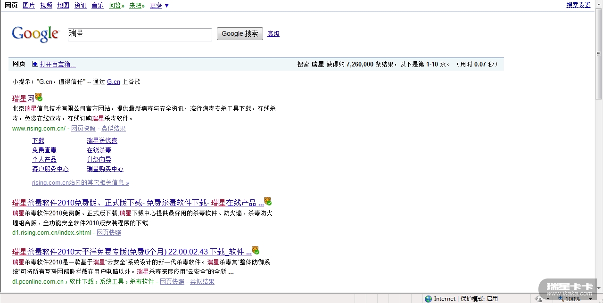Open the 瑞星网 result title
This screenshot has width=603, height=303.
pyautogui.click(x=24, y=98)
